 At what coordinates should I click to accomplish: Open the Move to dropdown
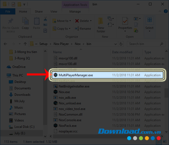pyautogui.click(x=62, y=21)
